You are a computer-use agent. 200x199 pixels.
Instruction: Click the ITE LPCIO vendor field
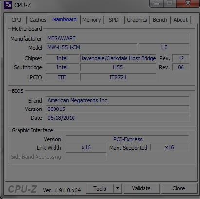(x=62, y=77)
